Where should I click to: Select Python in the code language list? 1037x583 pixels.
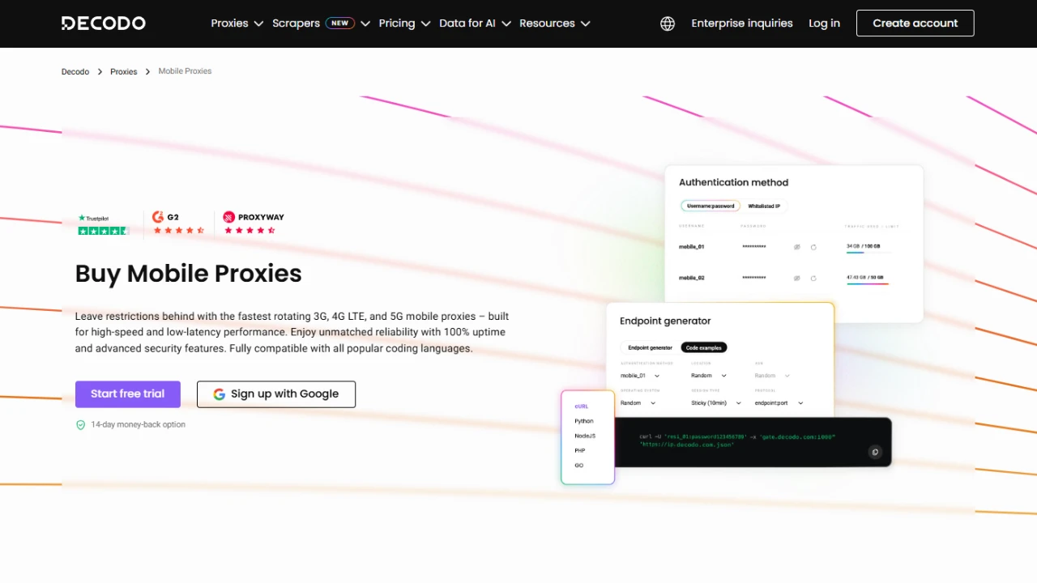[584, 420]
